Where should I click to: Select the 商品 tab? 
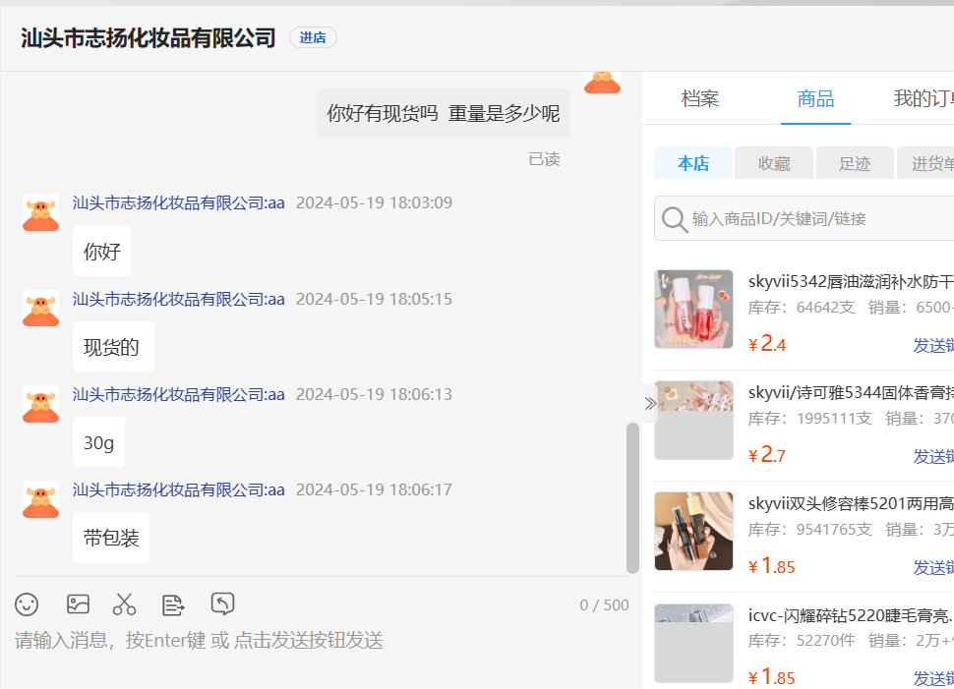tap(815, 98)
